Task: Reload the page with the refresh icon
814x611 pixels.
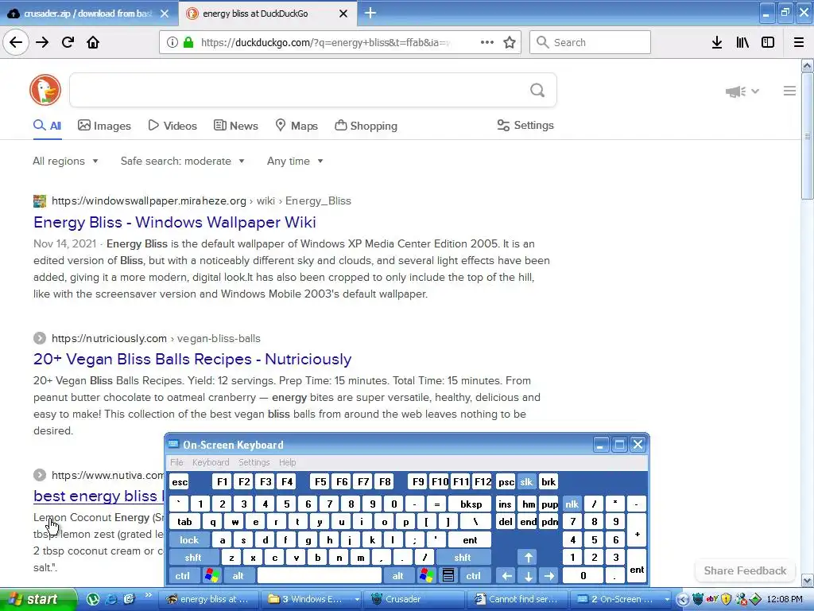Action: 68,42
